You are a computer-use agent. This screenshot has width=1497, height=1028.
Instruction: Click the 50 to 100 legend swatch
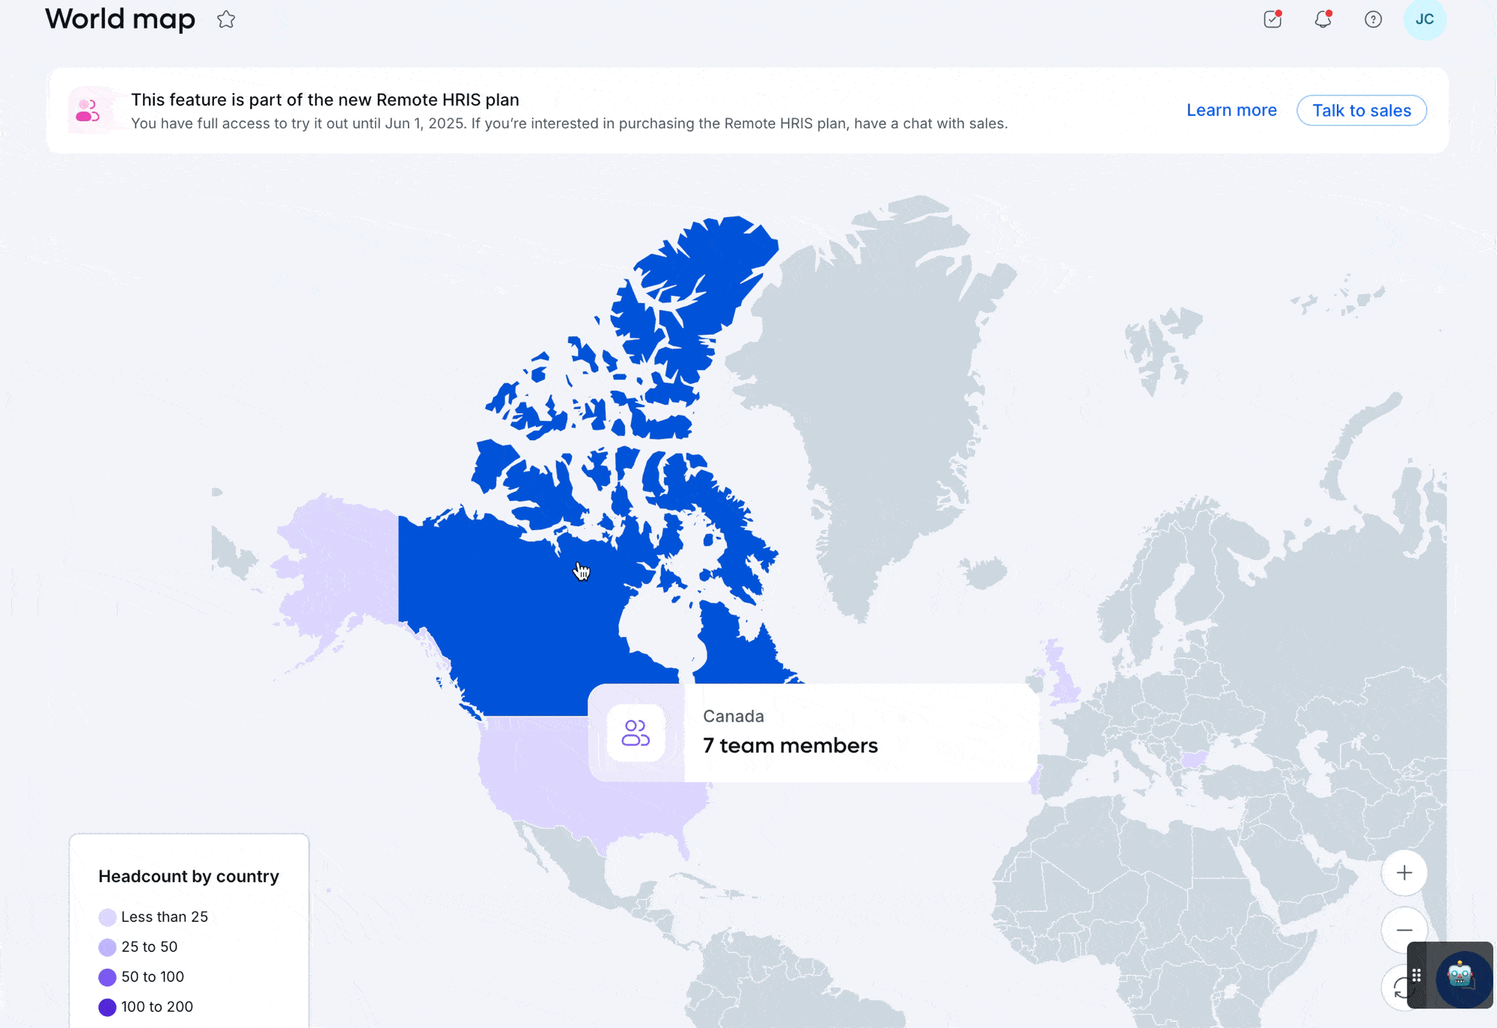click(107, 977)
